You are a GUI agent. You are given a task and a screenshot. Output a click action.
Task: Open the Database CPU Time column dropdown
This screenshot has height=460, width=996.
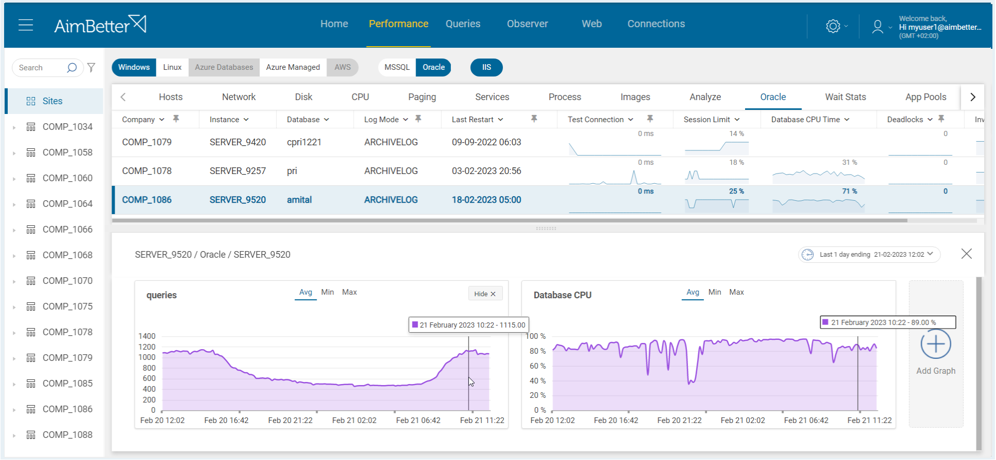click(847, 120)
